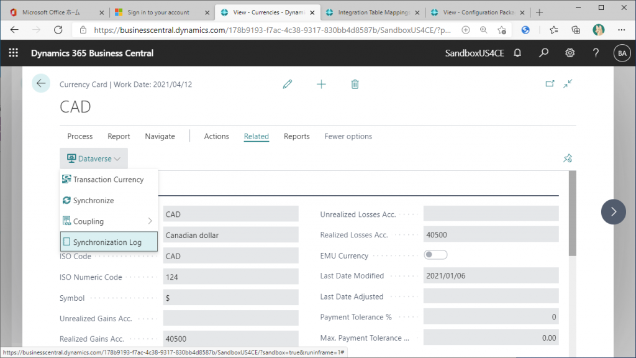
Task: Click the Unrealized Gains Acc. field
Action: pos(231,318)
